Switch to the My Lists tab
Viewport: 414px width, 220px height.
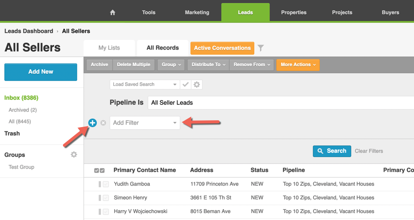click(x=109, y=48)
